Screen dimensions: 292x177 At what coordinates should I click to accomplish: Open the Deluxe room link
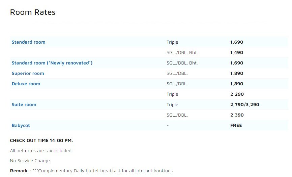(x=26, y=84)
